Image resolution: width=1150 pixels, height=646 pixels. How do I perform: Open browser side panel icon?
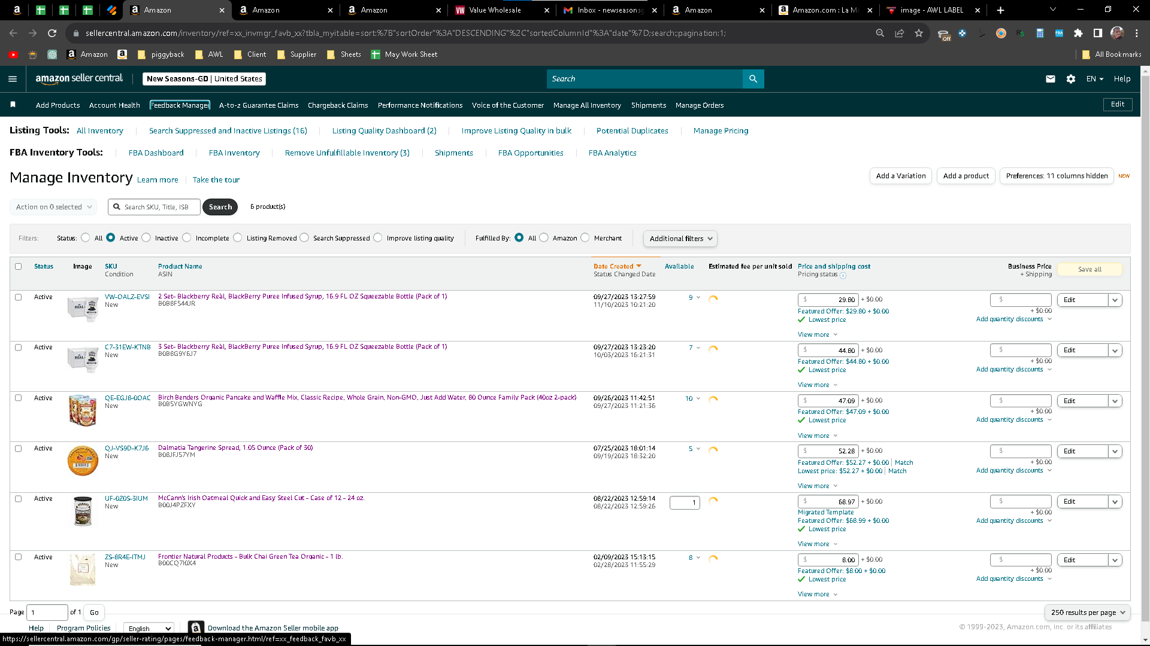(x=1097, y=33)
